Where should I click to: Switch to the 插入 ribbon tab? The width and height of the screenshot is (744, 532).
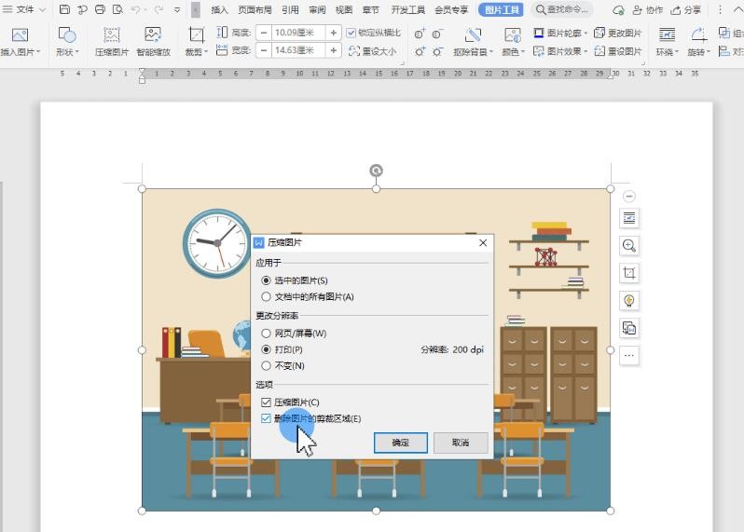coord(219,9)
